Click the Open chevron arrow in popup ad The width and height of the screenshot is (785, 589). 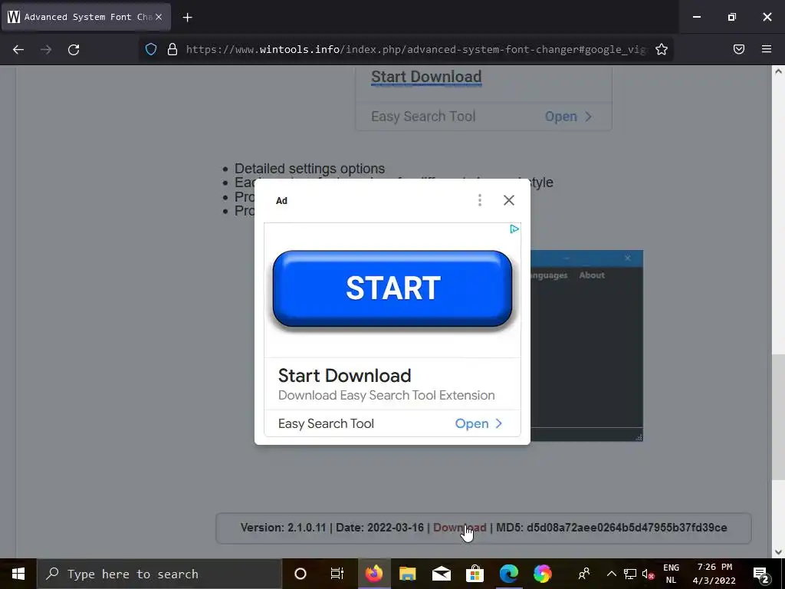pyautogui.click(x=498, y=423)
